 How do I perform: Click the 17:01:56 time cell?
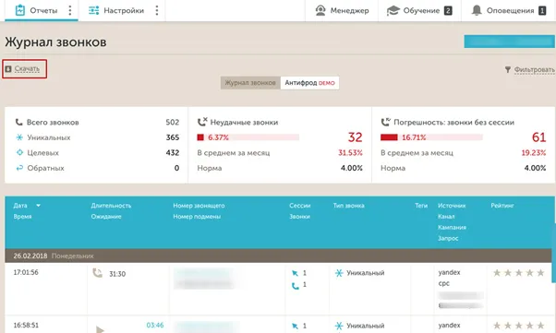pyautogui.click(x=26, y=272)
